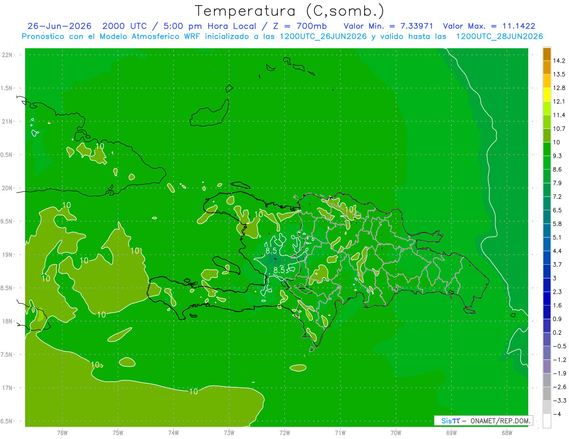Pick the dark blue swatch between 1.6 and 0.9

click(547, 312)
